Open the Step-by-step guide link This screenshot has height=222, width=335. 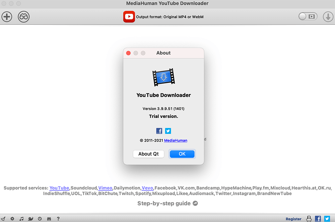[x=164, y=204]
